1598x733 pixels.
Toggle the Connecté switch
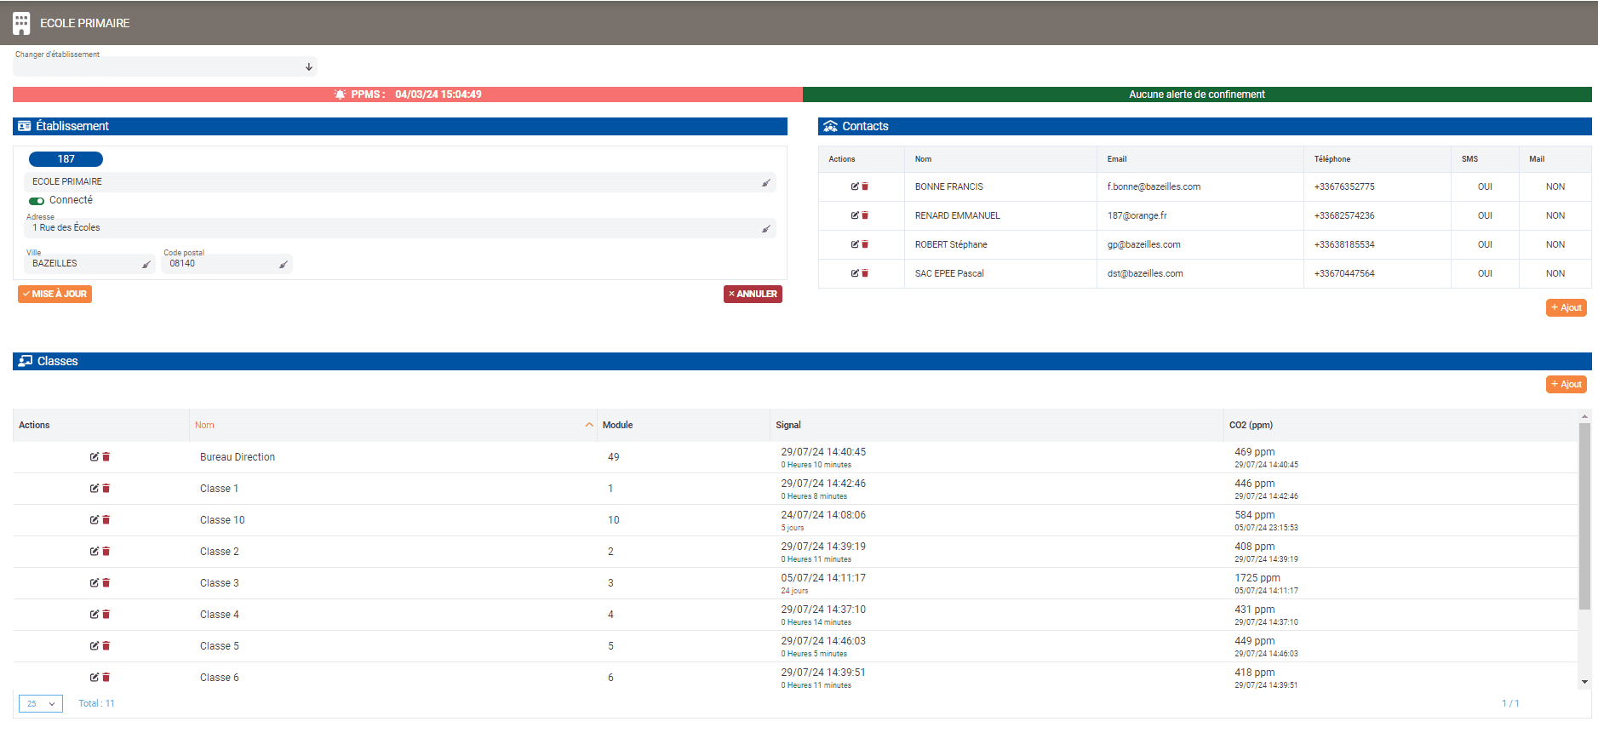37,201
